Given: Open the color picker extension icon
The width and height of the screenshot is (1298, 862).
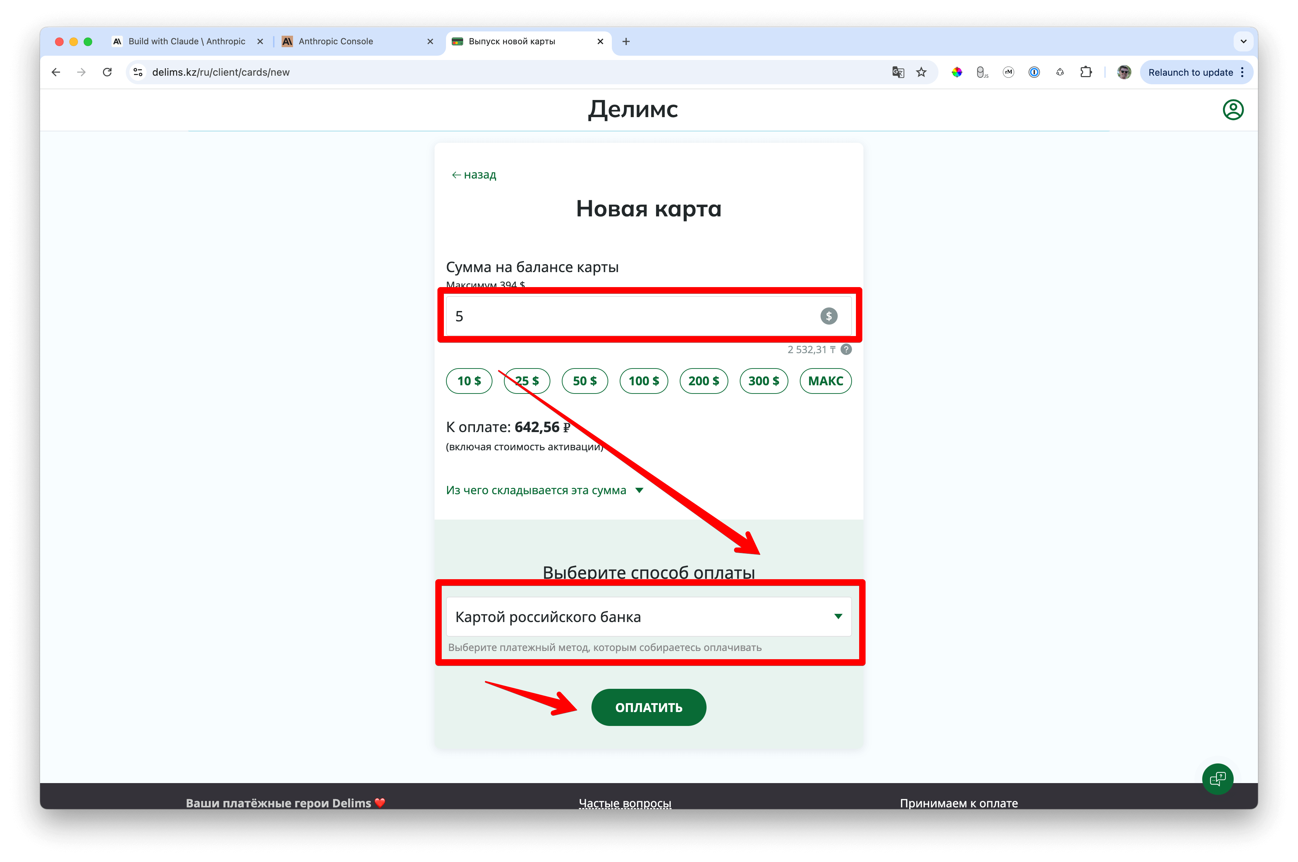Looking at the screenshot, I should 957,72.
